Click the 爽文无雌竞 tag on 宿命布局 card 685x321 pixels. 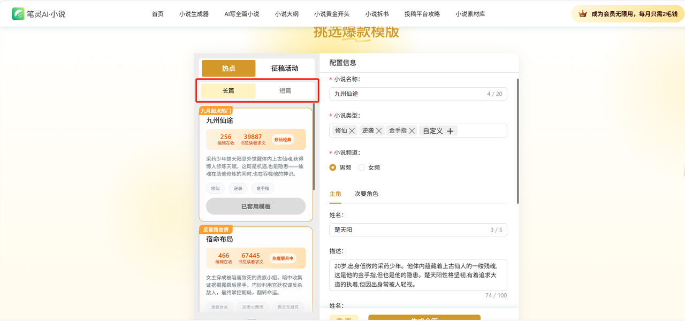click(287, 307)
